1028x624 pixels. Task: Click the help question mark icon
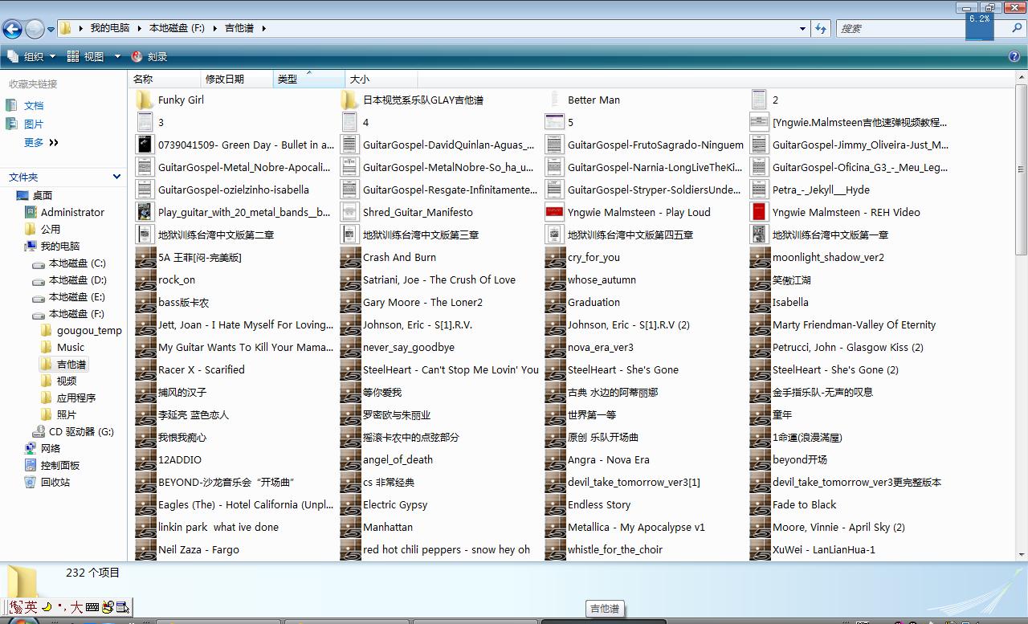click(1014, 56)
